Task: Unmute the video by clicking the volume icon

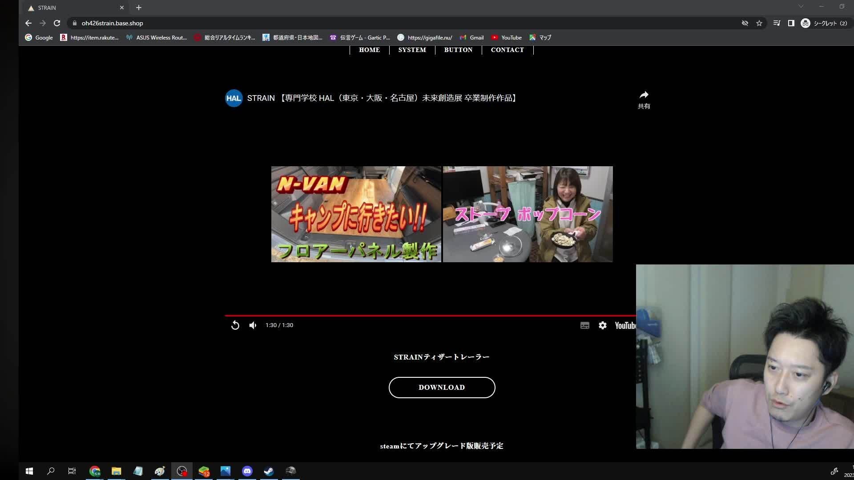Action: click(253, 325)
